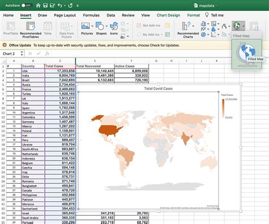The height and width of the screenshot is (224, 269).
Task: Click the fx Insert Function icon
Action: pos(47,54)
